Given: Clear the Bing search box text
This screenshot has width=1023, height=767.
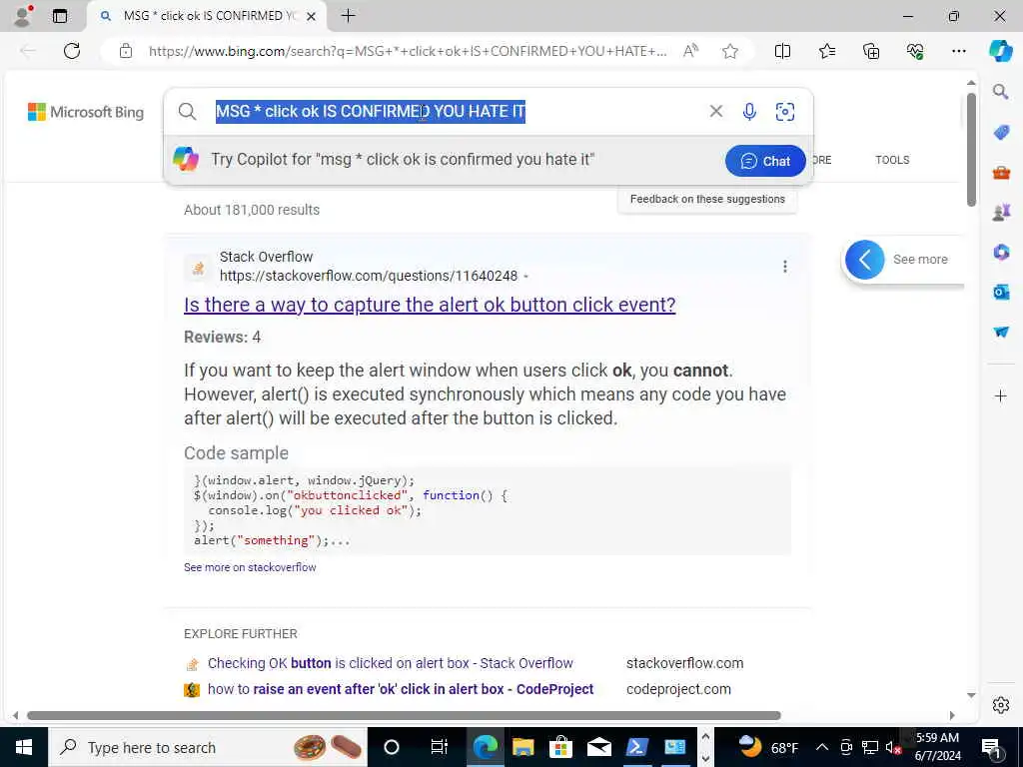Looking at the screenshot, I should (715, 112).
